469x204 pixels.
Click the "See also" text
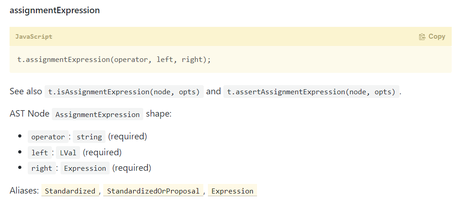(x=26, y=92)
